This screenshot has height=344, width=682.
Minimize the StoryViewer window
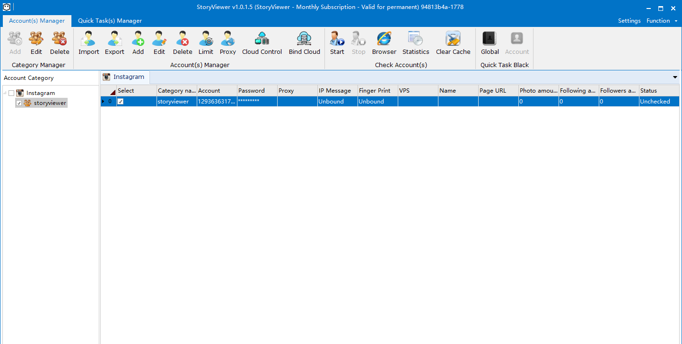point(648,8)
